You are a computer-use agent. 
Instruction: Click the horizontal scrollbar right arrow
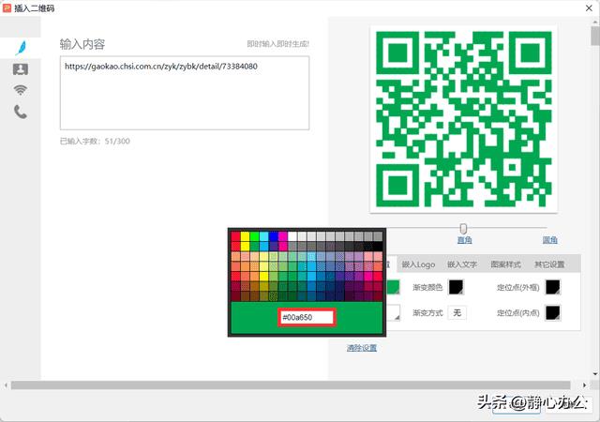point(584,384)
